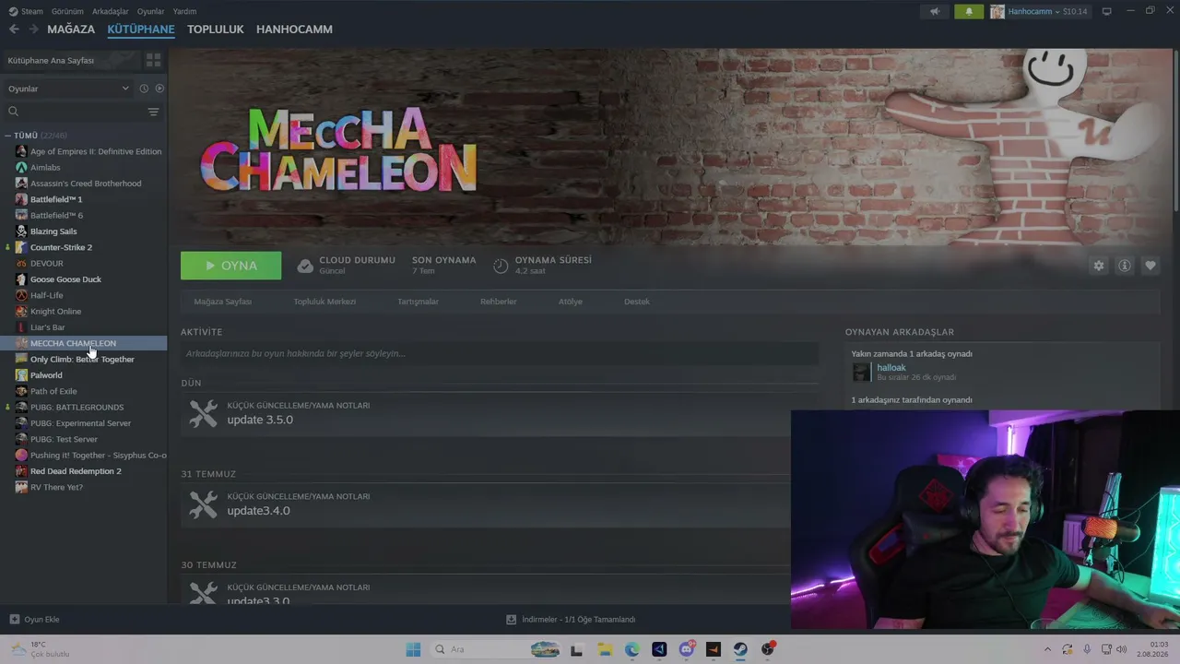Open the Mağaza Sayfası link

click(222, 302)
